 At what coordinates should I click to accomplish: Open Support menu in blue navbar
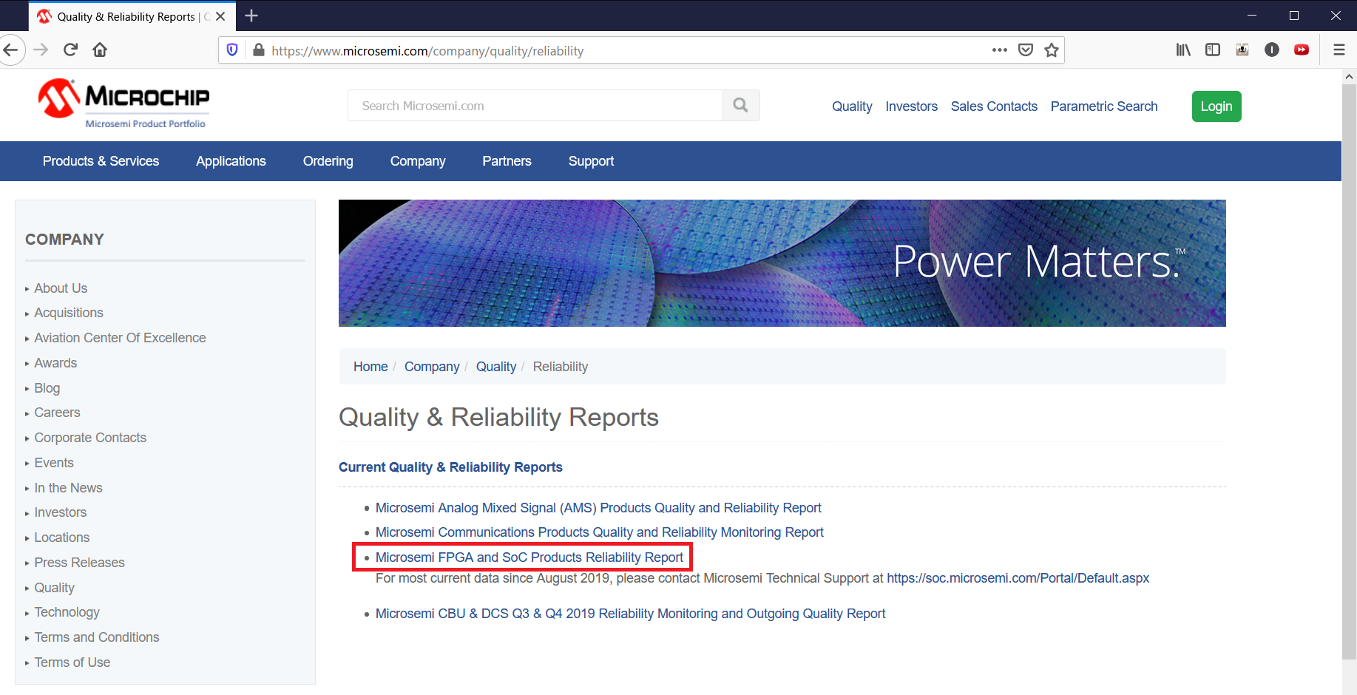click(x=591, y=161)
